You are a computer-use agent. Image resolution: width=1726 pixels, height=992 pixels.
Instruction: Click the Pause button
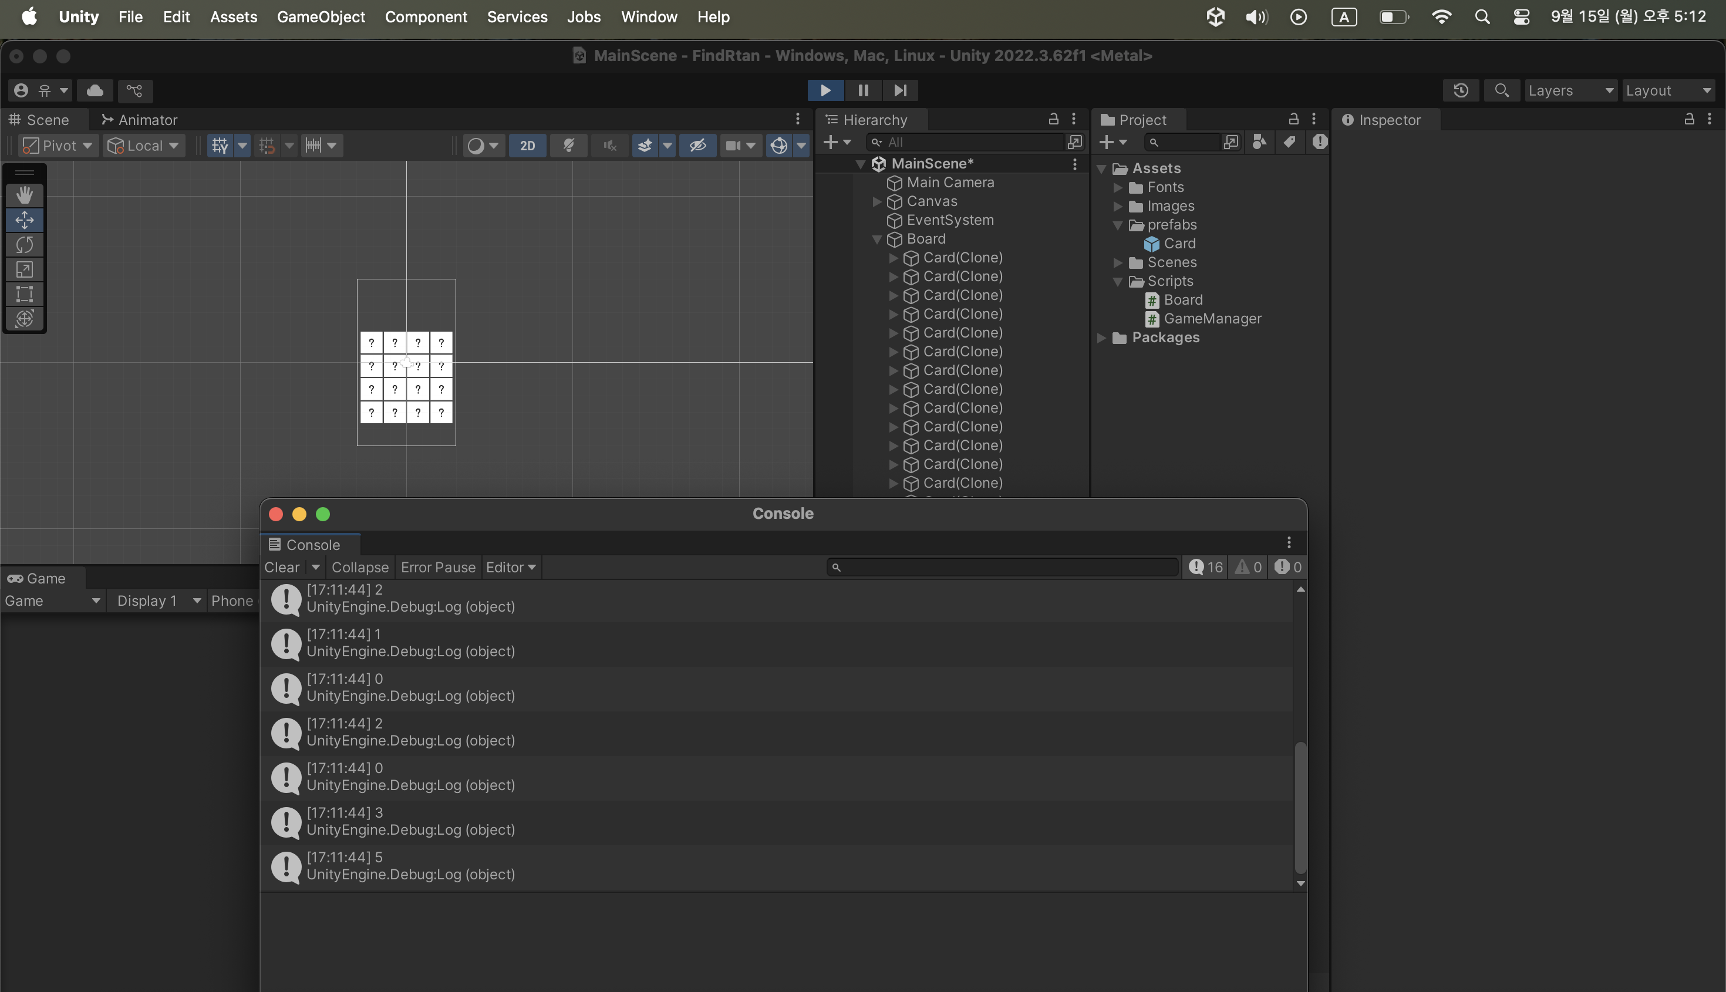tap(864, 90)
